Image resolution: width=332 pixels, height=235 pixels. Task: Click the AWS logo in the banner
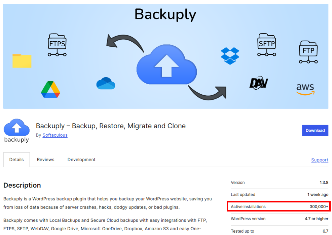pyautogui.click(x=305, y=88)
